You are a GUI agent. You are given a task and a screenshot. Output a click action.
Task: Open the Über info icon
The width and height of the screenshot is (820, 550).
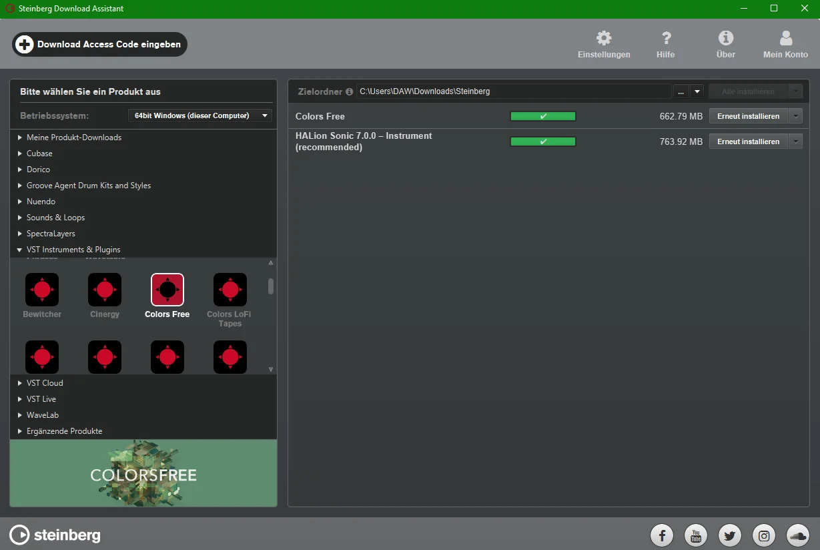pos(725,38)
